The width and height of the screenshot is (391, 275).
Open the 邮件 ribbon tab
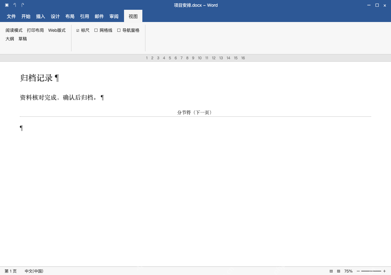(99, 16)
